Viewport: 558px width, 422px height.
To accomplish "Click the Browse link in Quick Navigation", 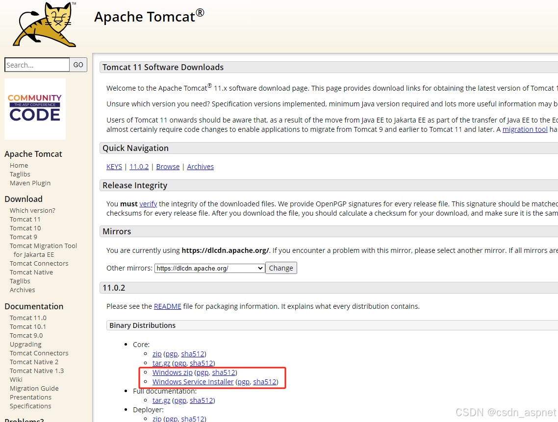I will click(168, 167).
